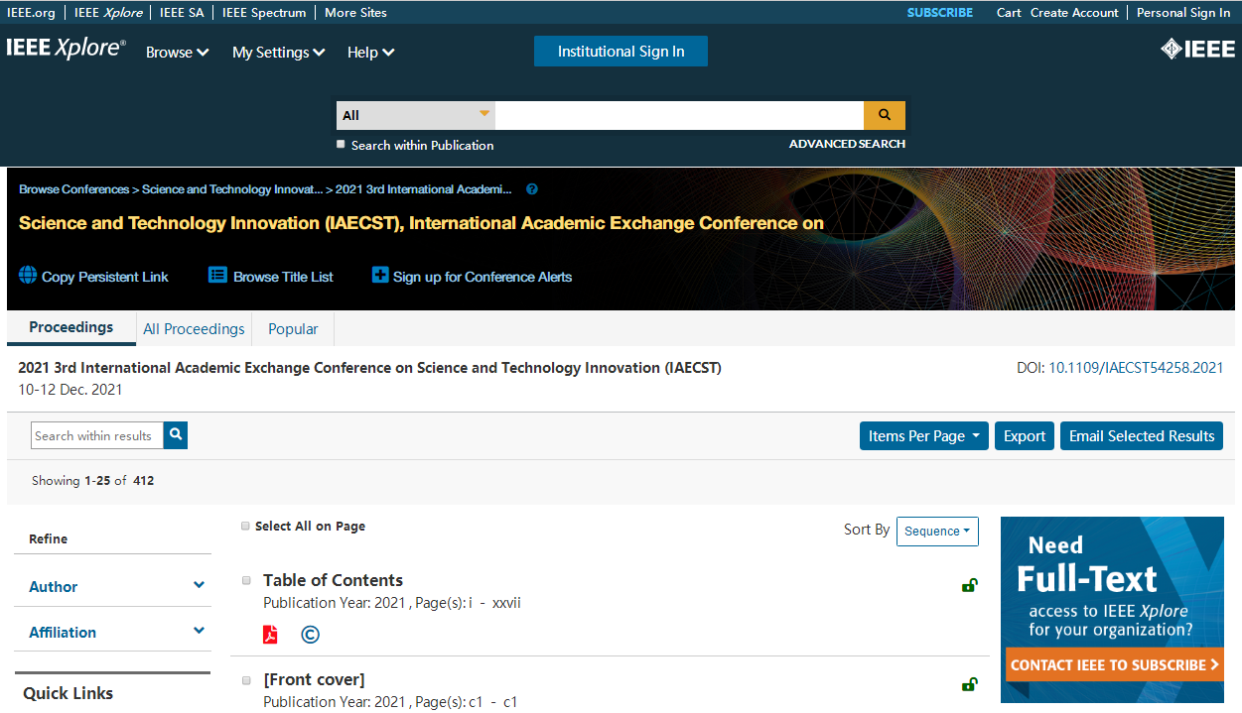1242x713 pixels.
Task: Click the open-access lock icon for Table of Contents
Action: coord(970,585)
